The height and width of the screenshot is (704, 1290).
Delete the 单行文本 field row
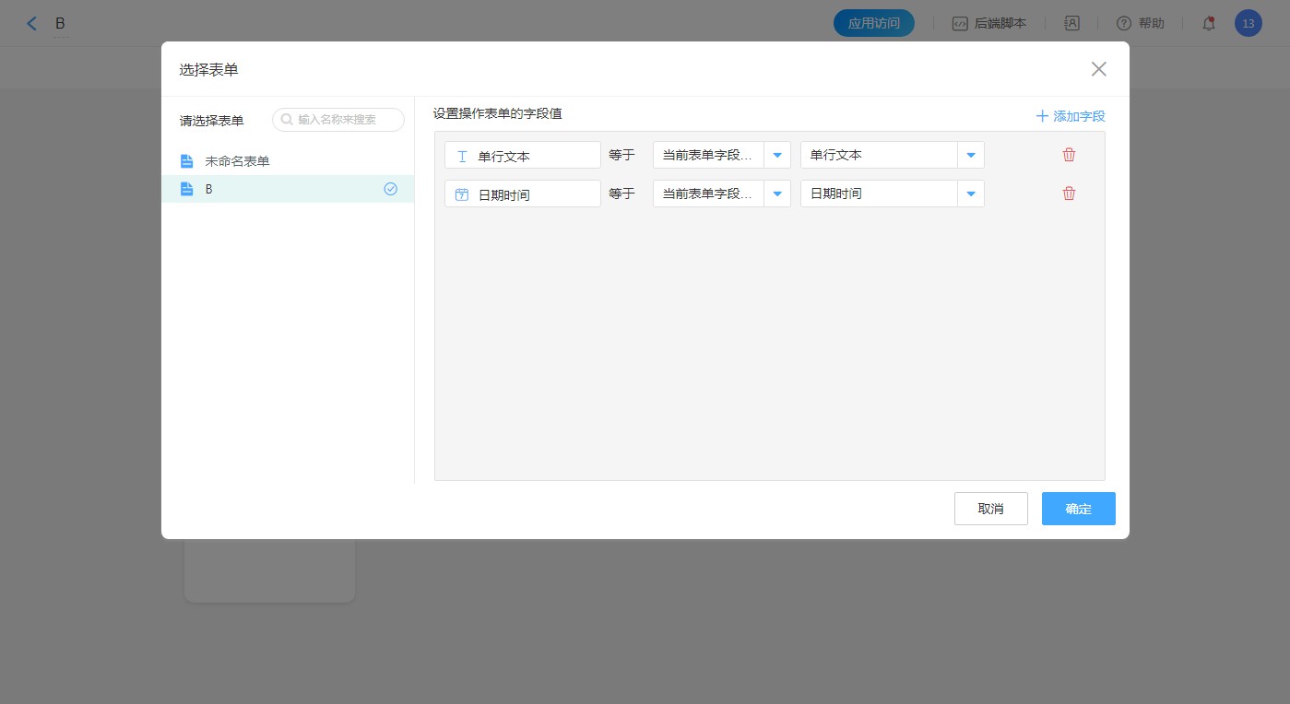click(x=1069, y=155)
